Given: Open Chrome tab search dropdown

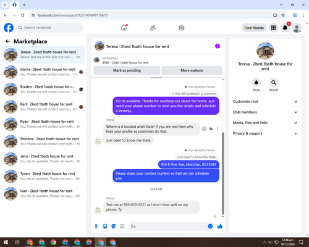Looking at the screenshot, I should click(x=5, y=5).
